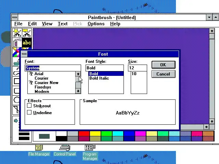Pick the black color swatch
This screenshot has height=164, width=219.
coord(61,139)
